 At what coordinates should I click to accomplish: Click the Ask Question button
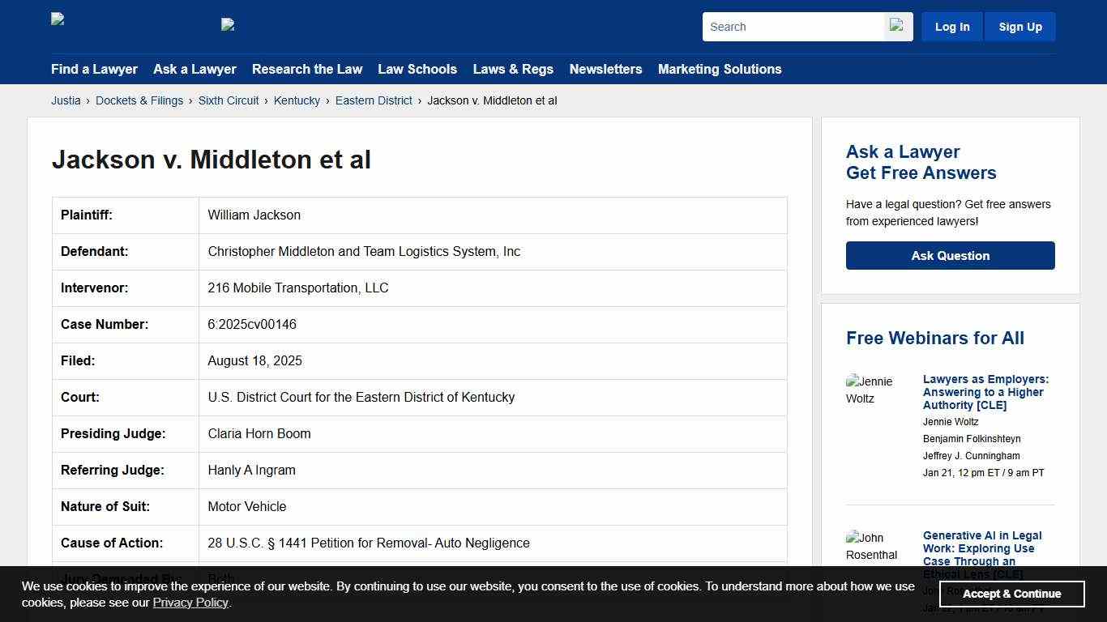tap(950, 255)
